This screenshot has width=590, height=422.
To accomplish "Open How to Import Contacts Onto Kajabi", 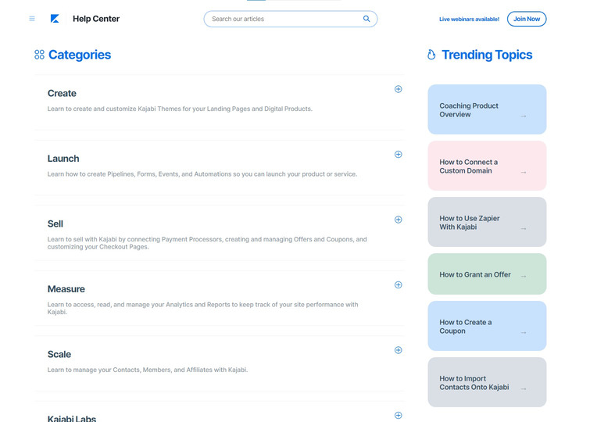I will [x=487, y=382].
